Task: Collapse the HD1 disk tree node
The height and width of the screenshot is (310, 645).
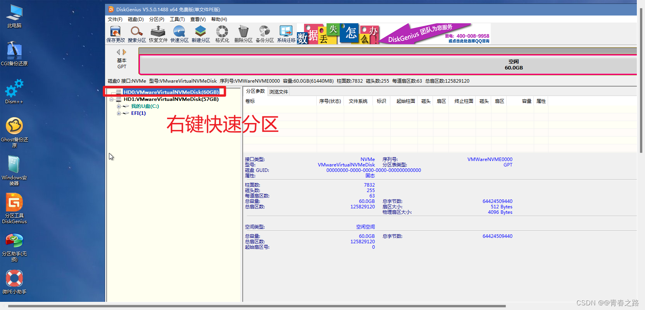Action: 112,99
